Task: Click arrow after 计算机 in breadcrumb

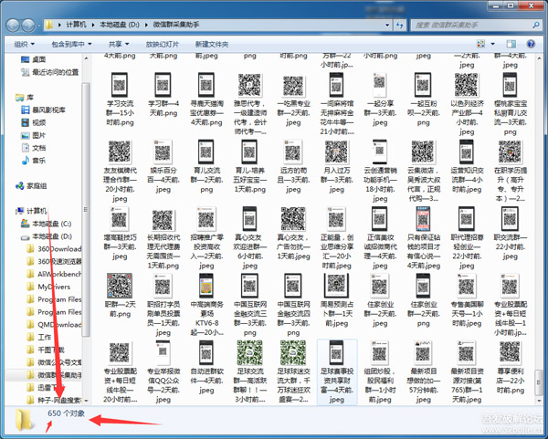Action: tap(93, 25)
